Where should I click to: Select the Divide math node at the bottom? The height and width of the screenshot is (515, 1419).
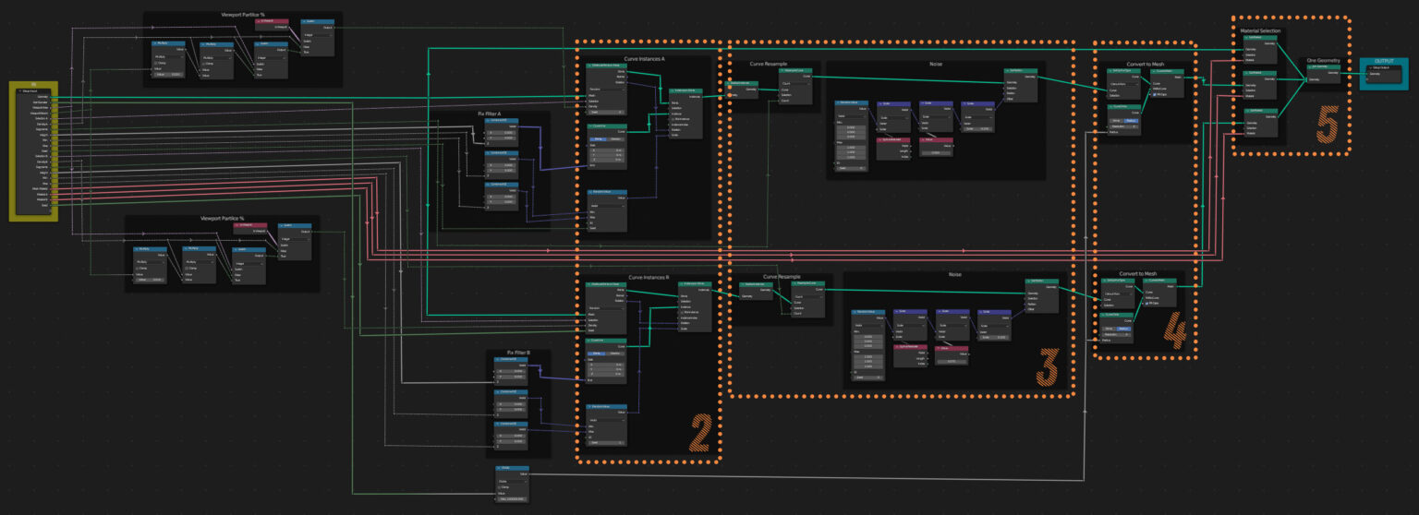512,468
